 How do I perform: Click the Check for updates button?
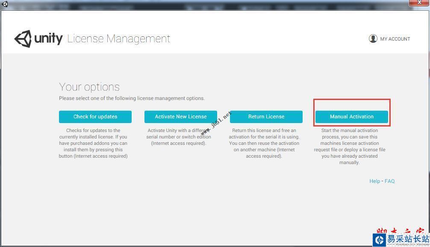[x=95, y=117]
